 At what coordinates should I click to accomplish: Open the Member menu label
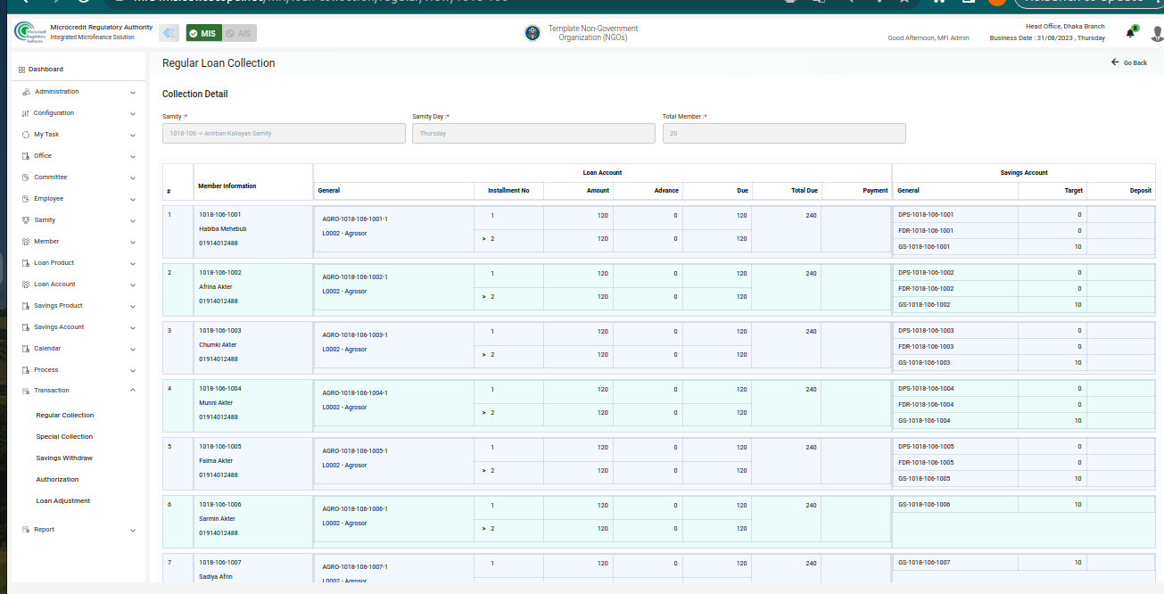pos(46,242)
